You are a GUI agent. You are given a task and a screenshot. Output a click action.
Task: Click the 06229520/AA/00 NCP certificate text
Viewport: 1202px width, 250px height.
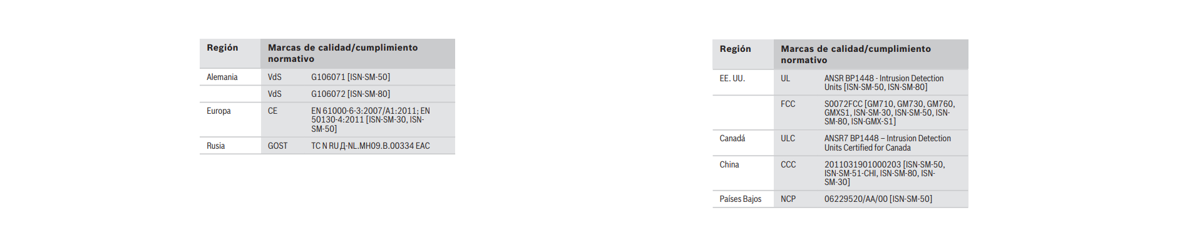[878, 199]
